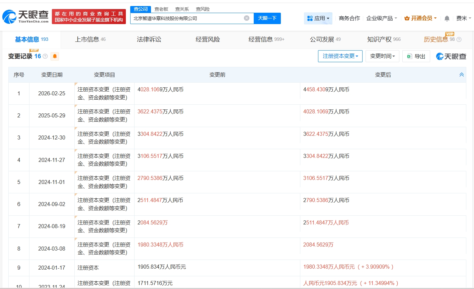Click the 1980.3348万人民币 value in row 8
The height and width of the screenshot is (289, 474).
(x=160, y=245)
